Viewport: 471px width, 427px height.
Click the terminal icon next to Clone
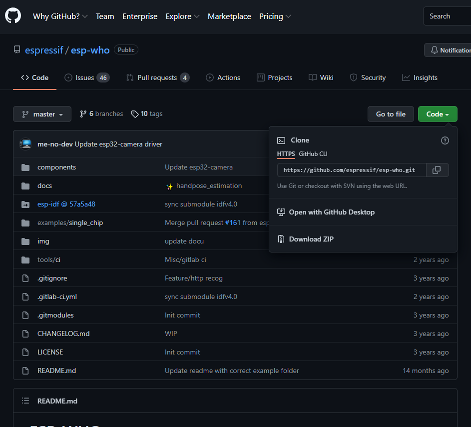281,140
